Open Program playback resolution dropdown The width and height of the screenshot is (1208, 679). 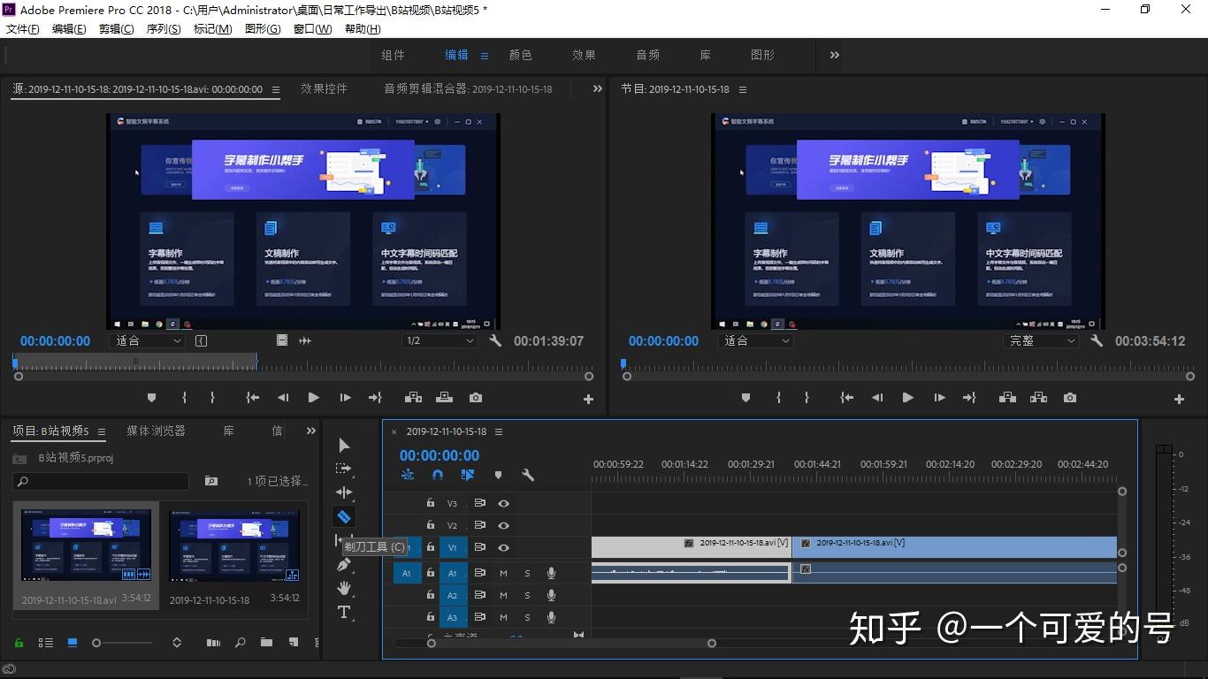tap(1042, 340)
